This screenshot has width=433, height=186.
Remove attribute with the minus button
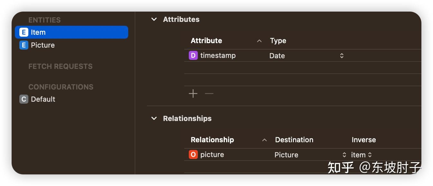coord(209,94)
